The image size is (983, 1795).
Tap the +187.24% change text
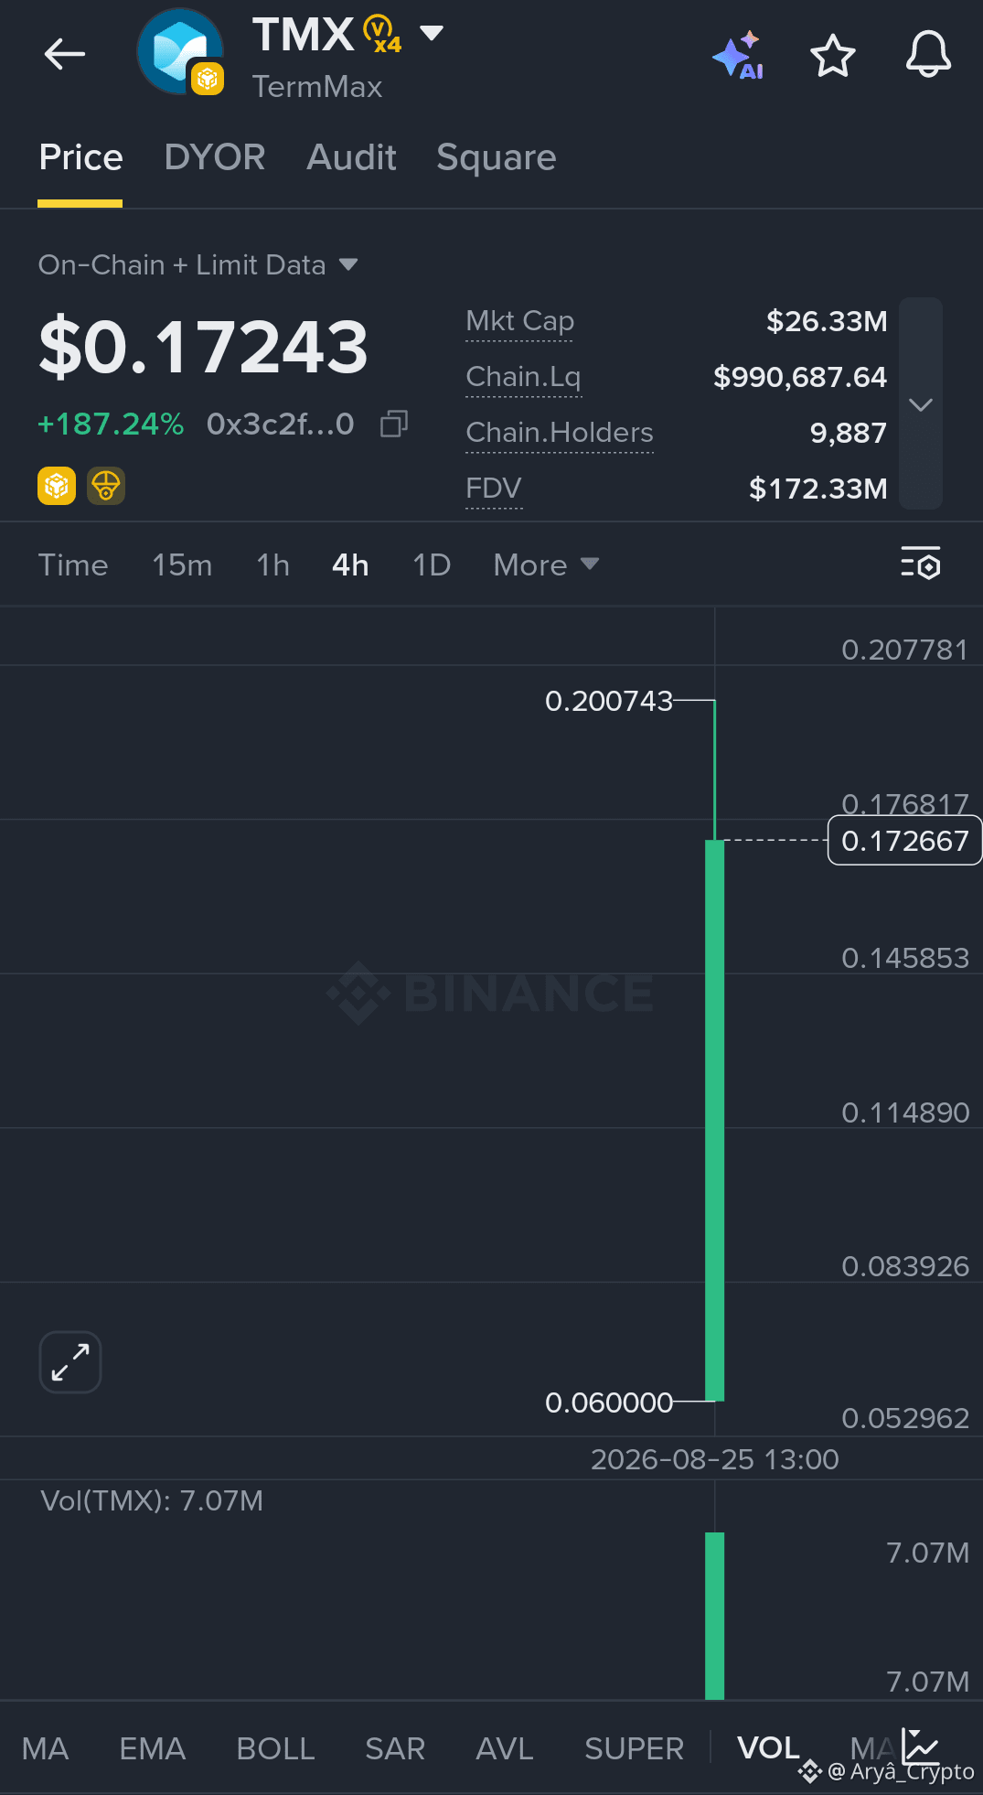point(111,424)
